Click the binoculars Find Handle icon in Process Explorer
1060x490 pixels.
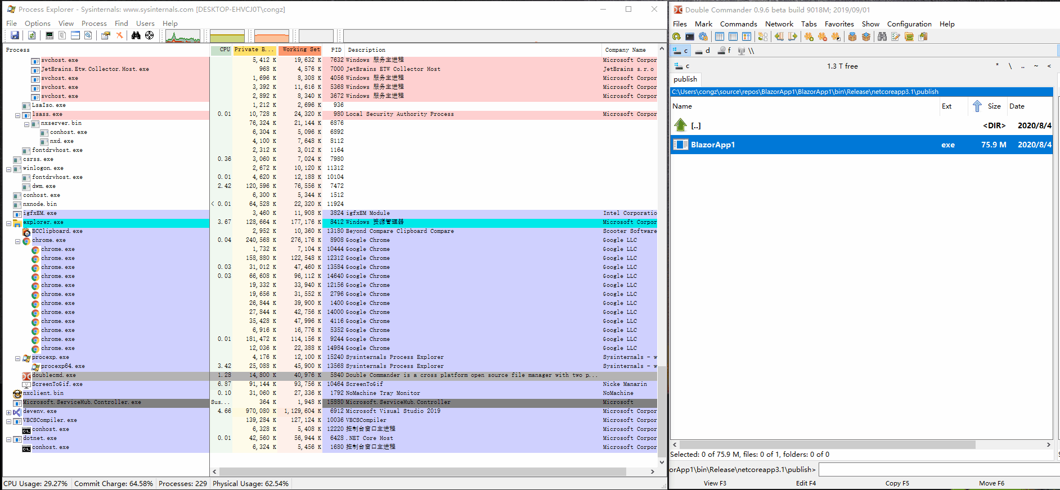pos(136,35)
